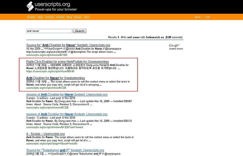This screenshot has height=156, width=243.
Task: Open the People navigation tab
Action: coord(60,17)
